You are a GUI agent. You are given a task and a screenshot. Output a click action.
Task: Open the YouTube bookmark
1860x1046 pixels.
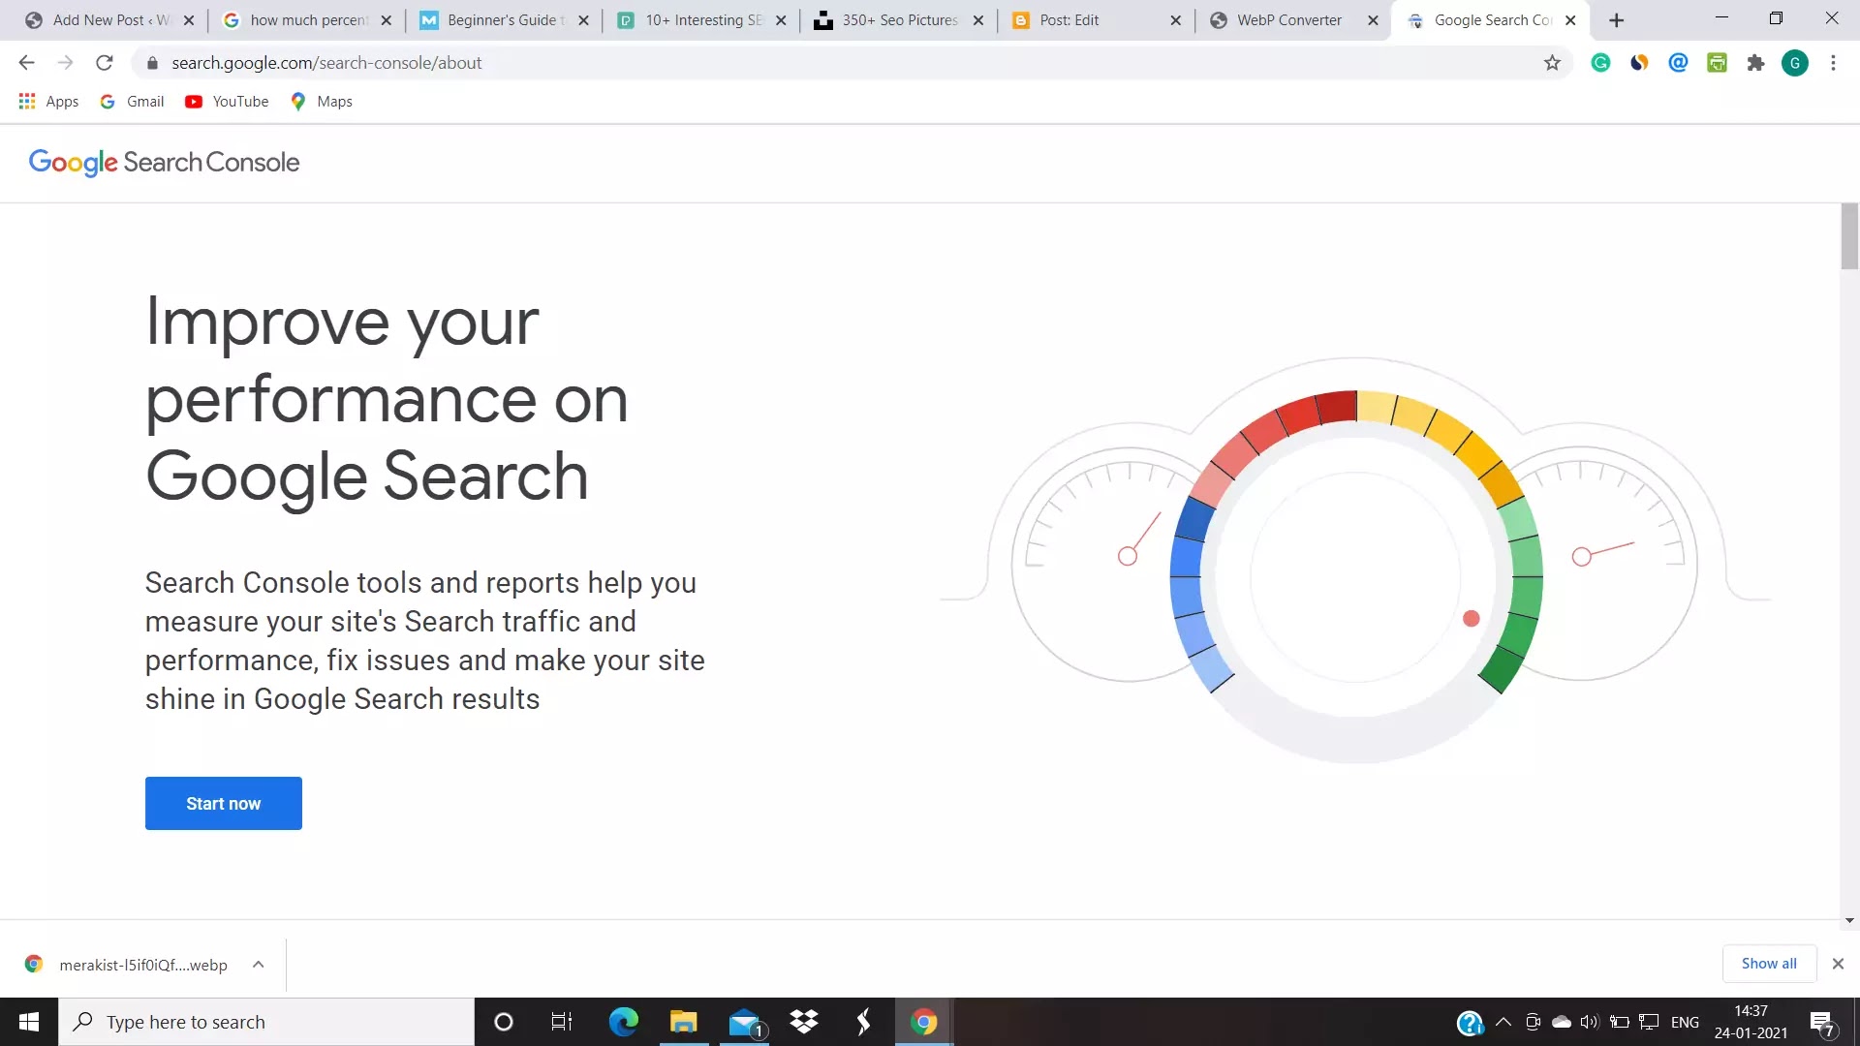(x=228, y=101)
